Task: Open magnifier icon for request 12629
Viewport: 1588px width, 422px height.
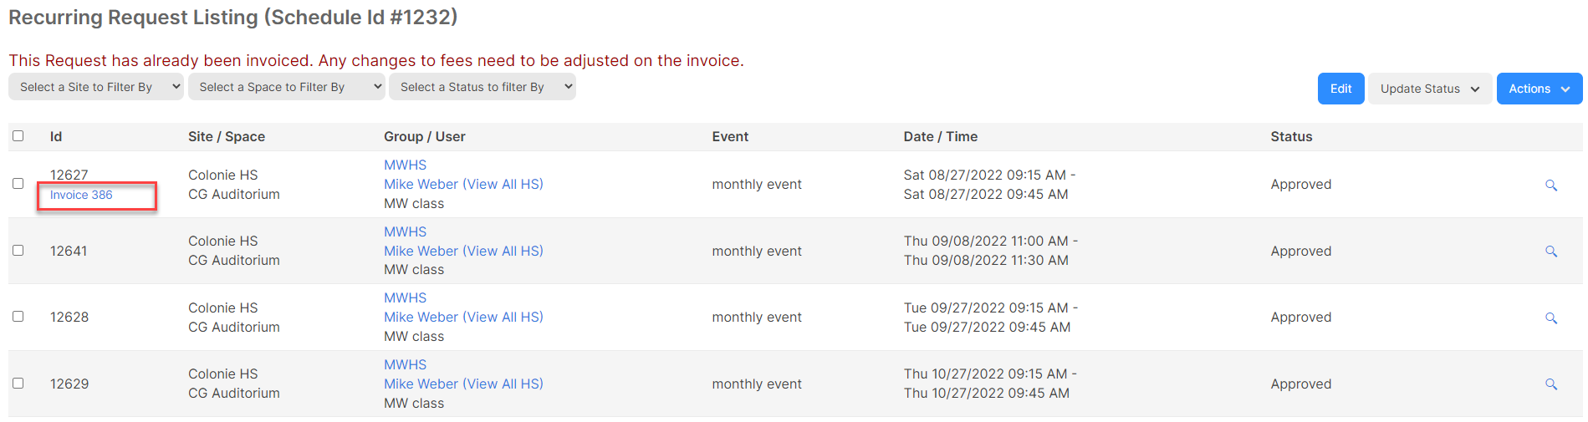Action: tap(1550, 384)
